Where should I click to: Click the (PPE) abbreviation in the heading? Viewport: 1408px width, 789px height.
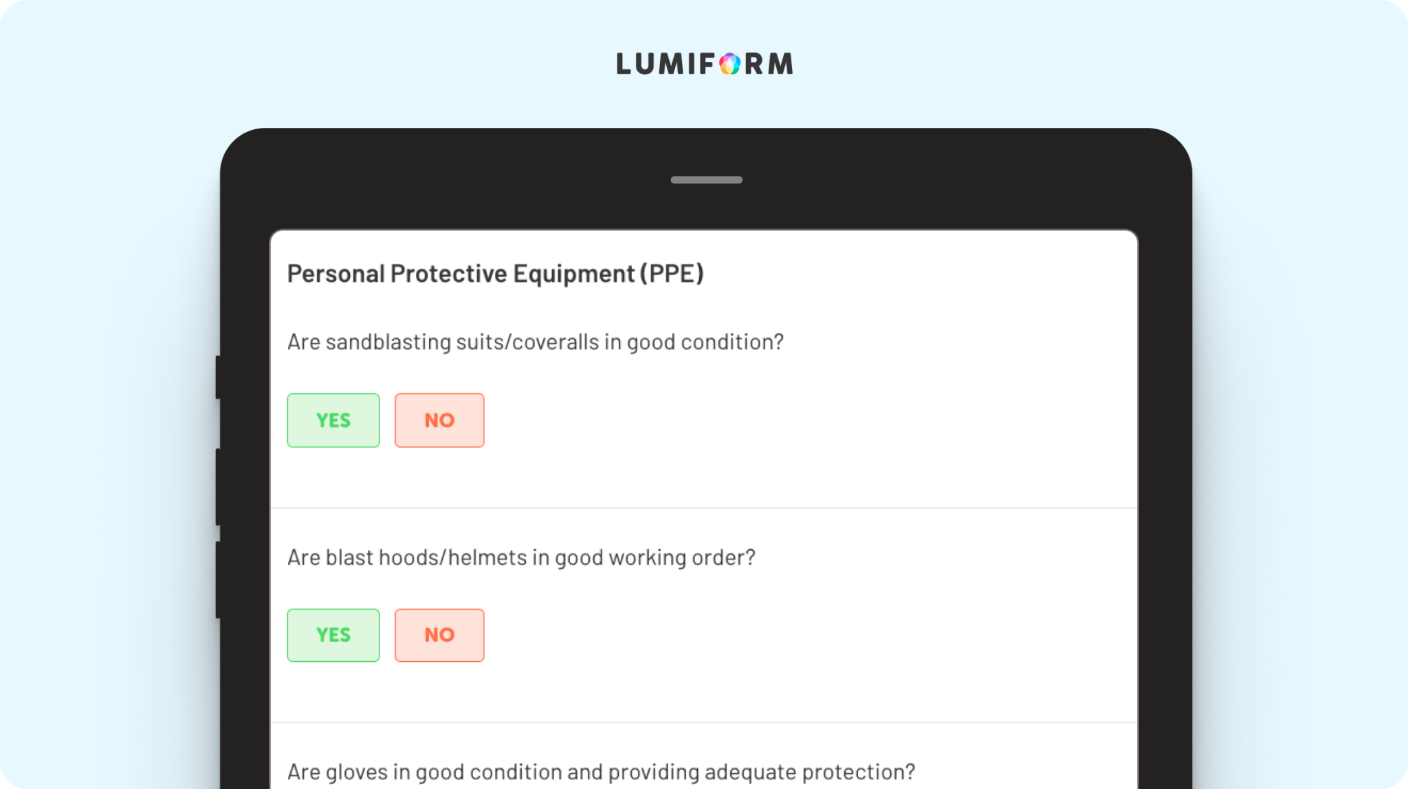click(x=672, y=274)
